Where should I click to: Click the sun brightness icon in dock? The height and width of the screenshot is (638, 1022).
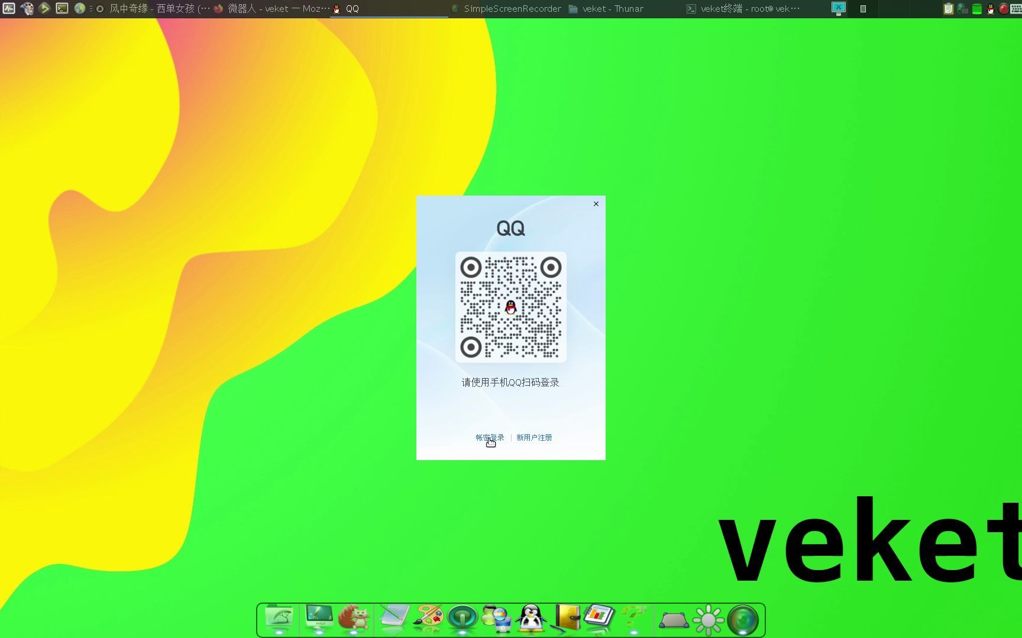tap(709, 620)
